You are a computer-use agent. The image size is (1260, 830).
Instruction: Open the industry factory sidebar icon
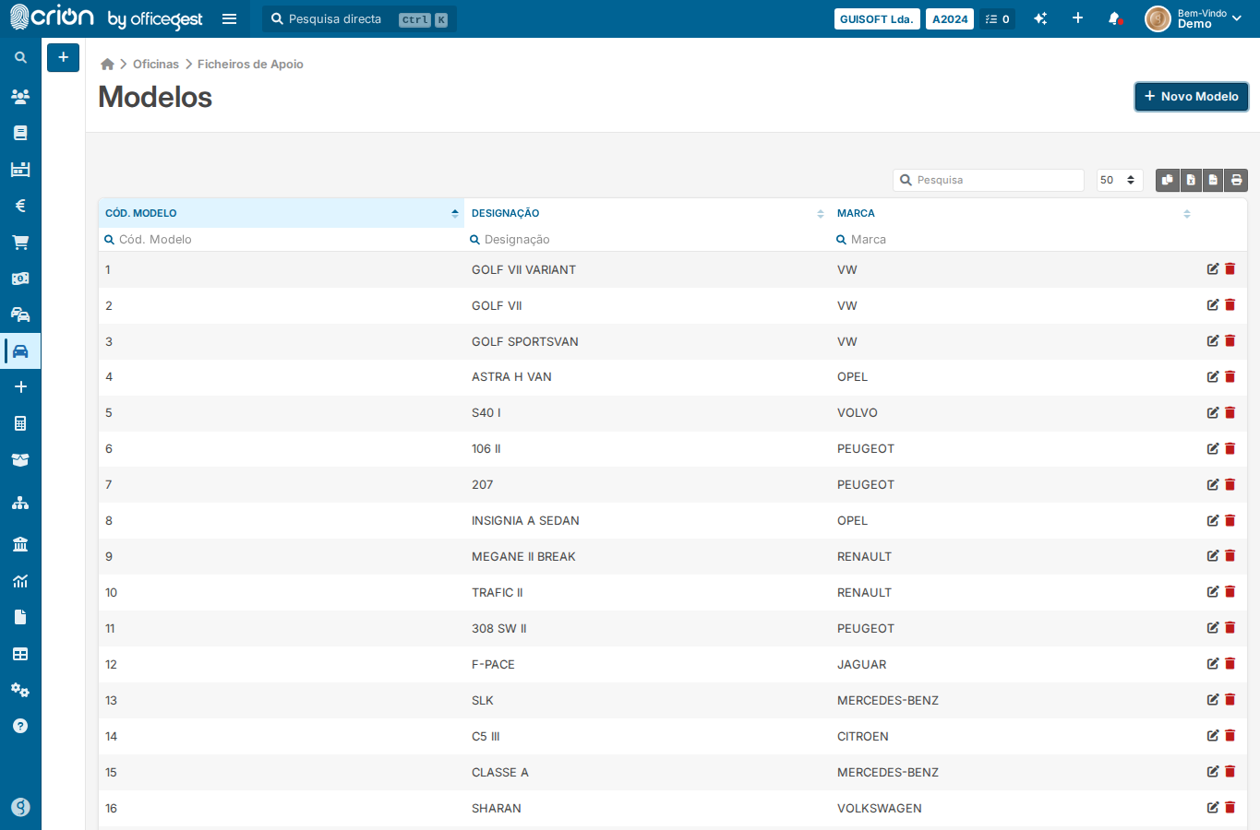[x=20, y=169]
